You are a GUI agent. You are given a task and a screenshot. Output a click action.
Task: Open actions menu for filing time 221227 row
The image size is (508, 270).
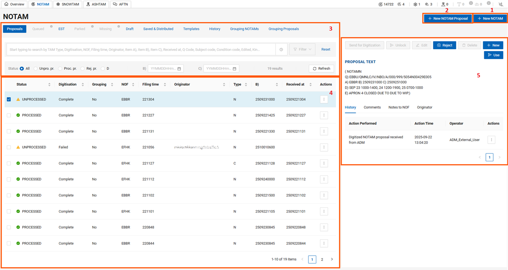(324, 115)
